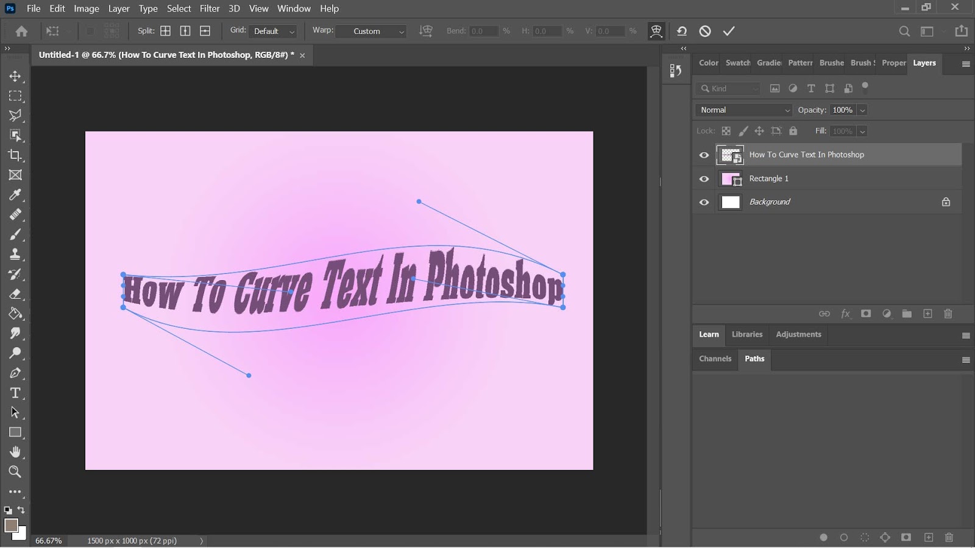
Task: Cancel the transform using the circle-slash icon
Action: [x=705, y=31]
